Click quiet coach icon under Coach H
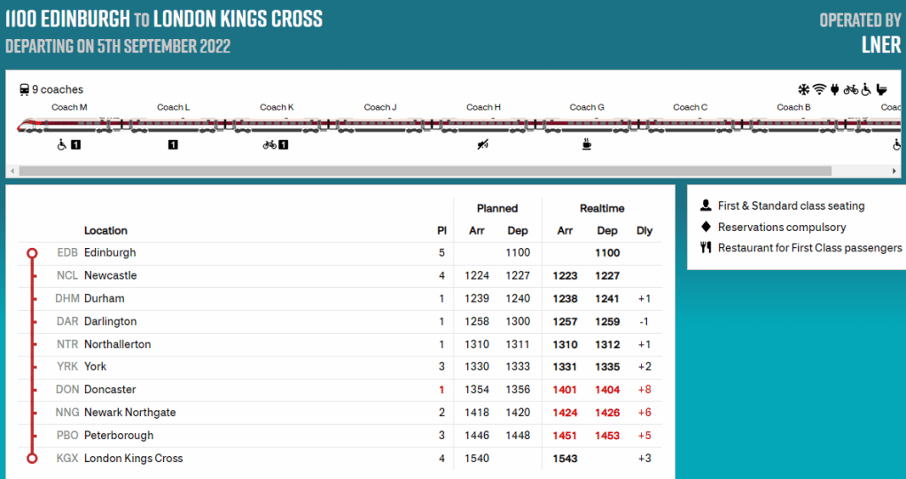Viewport: 906px width, 479px height. pyautogui.click(x=483, y=145)
